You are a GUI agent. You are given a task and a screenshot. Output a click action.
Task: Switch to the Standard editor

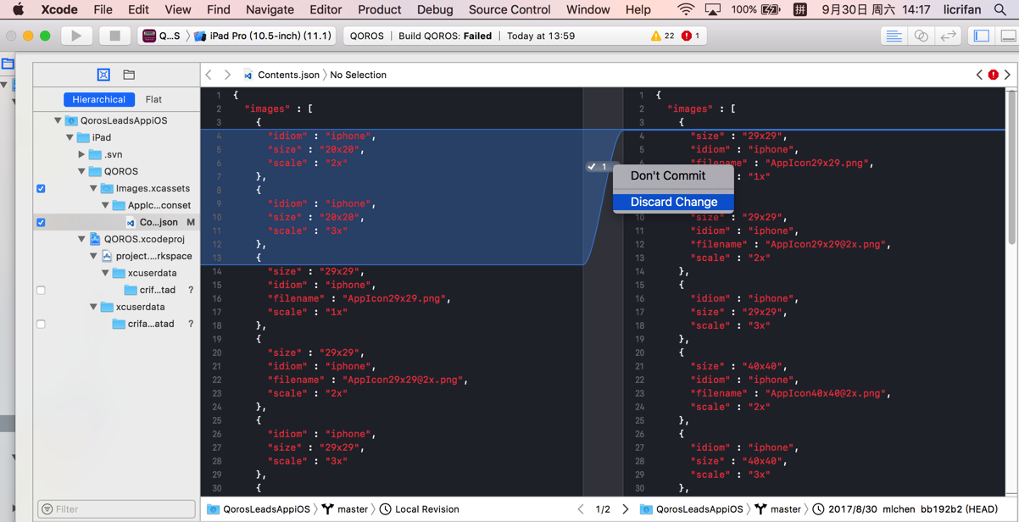[894, 36]
